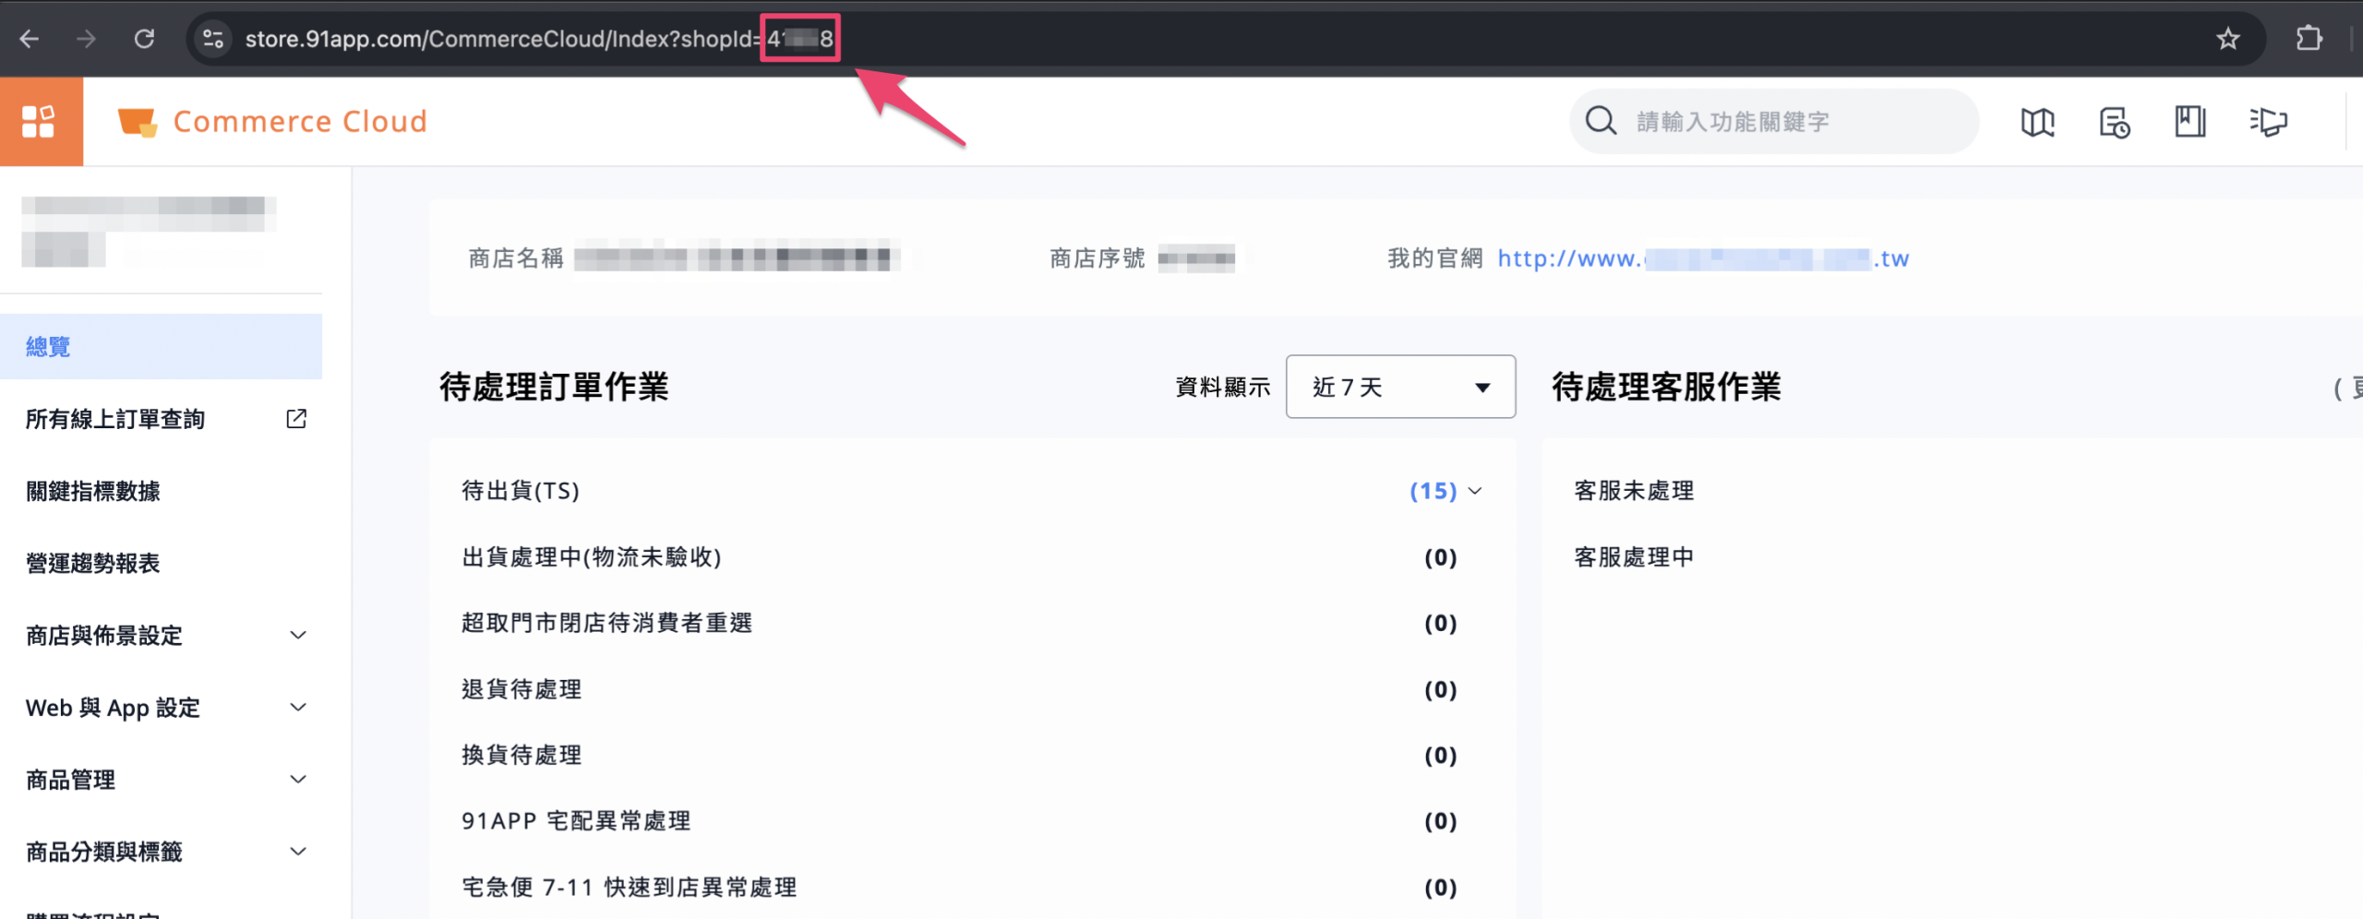This screenshot has height=919, width=2363.
Task: Open the orange app grid menu icon
Action: click(40, 121)
